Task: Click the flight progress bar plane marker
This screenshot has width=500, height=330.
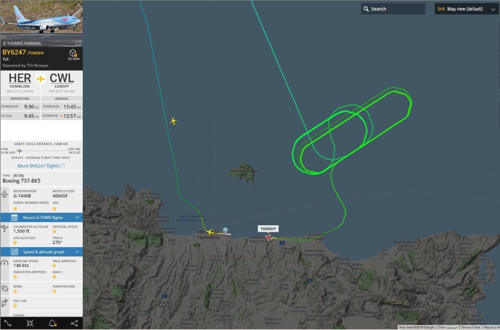Action: tap(20, 151)
